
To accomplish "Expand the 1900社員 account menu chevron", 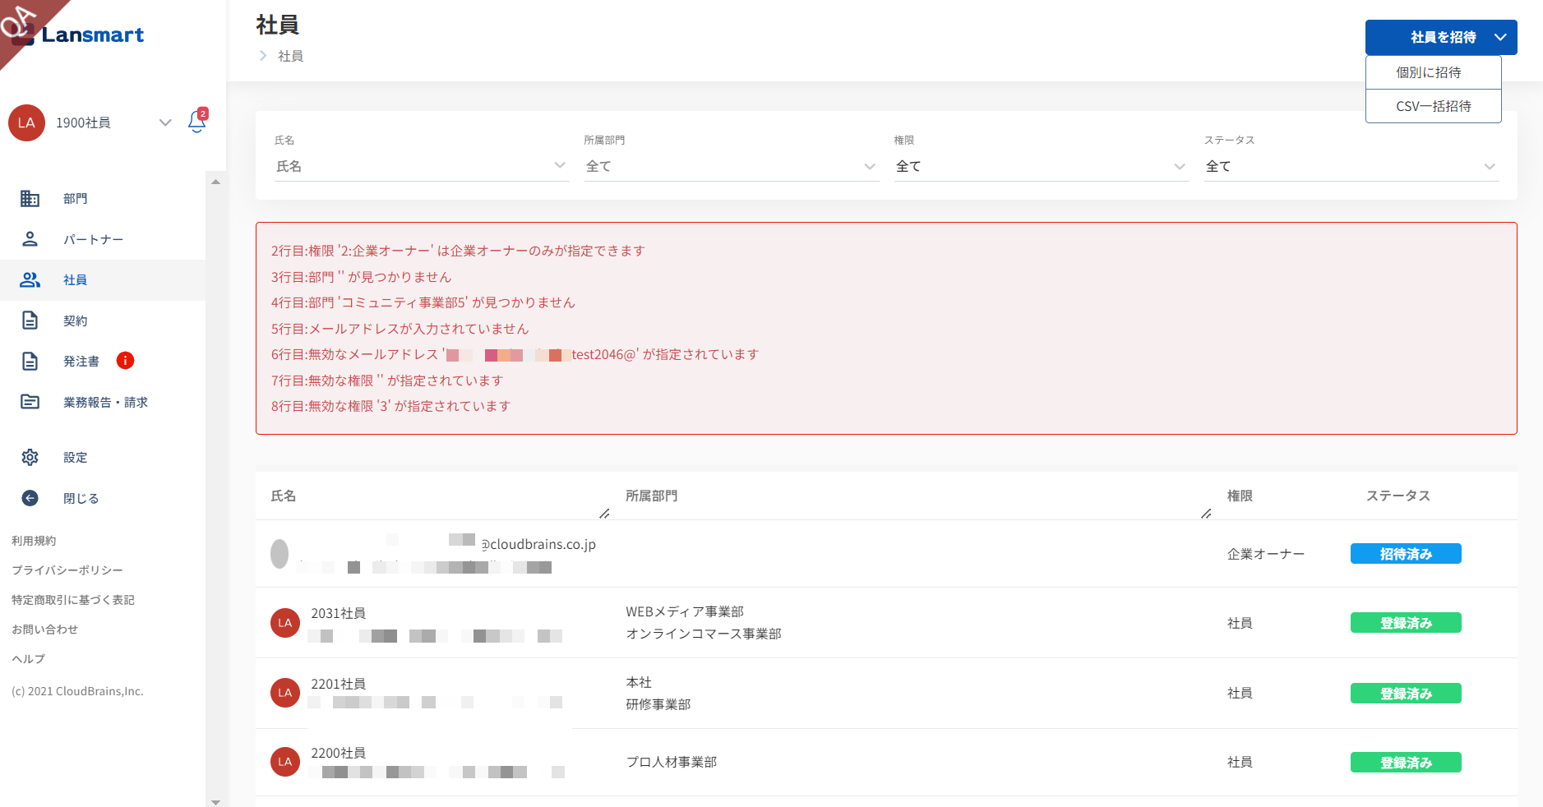I will click(165, 122).
